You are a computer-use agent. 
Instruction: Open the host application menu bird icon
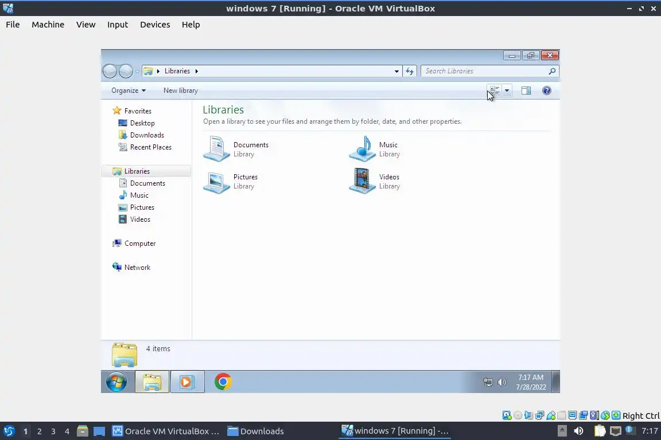click(9, 431)
